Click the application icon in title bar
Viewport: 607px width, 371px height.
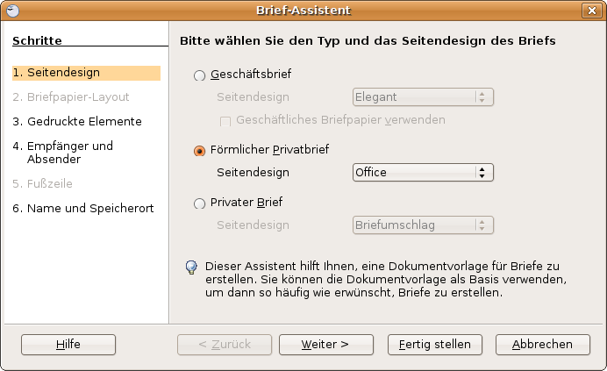click(x=13, y=11)
